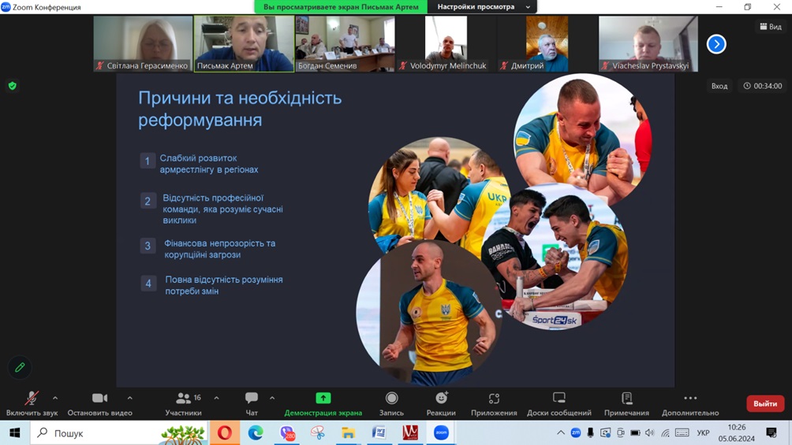Click the red Выйти leave button
792x445 pixels.
click(764, 403)
